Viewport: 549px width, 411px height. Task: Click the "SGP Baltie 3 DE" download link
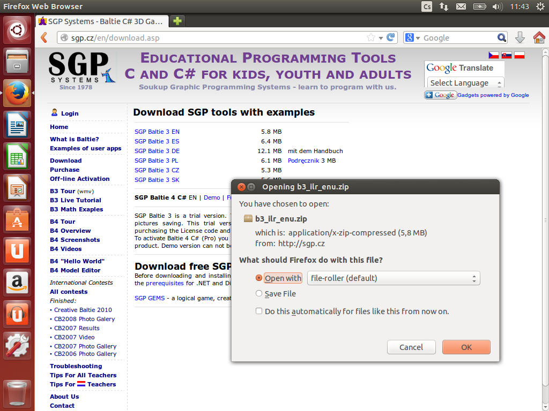pos(157,151)
